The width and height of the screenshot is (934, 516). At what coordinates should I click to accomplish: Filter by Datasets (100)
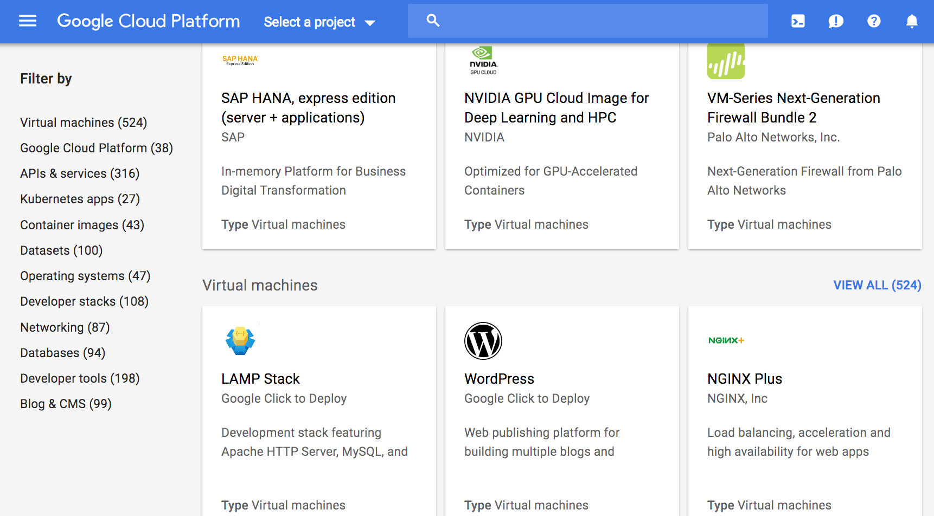[61, 250]
